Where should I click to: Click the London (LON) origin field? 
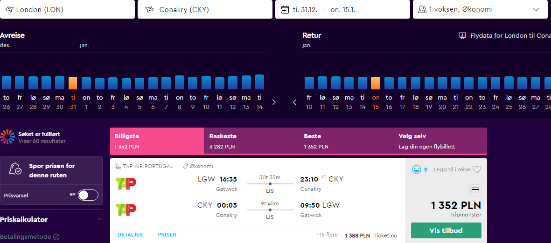tap(68, 9)
